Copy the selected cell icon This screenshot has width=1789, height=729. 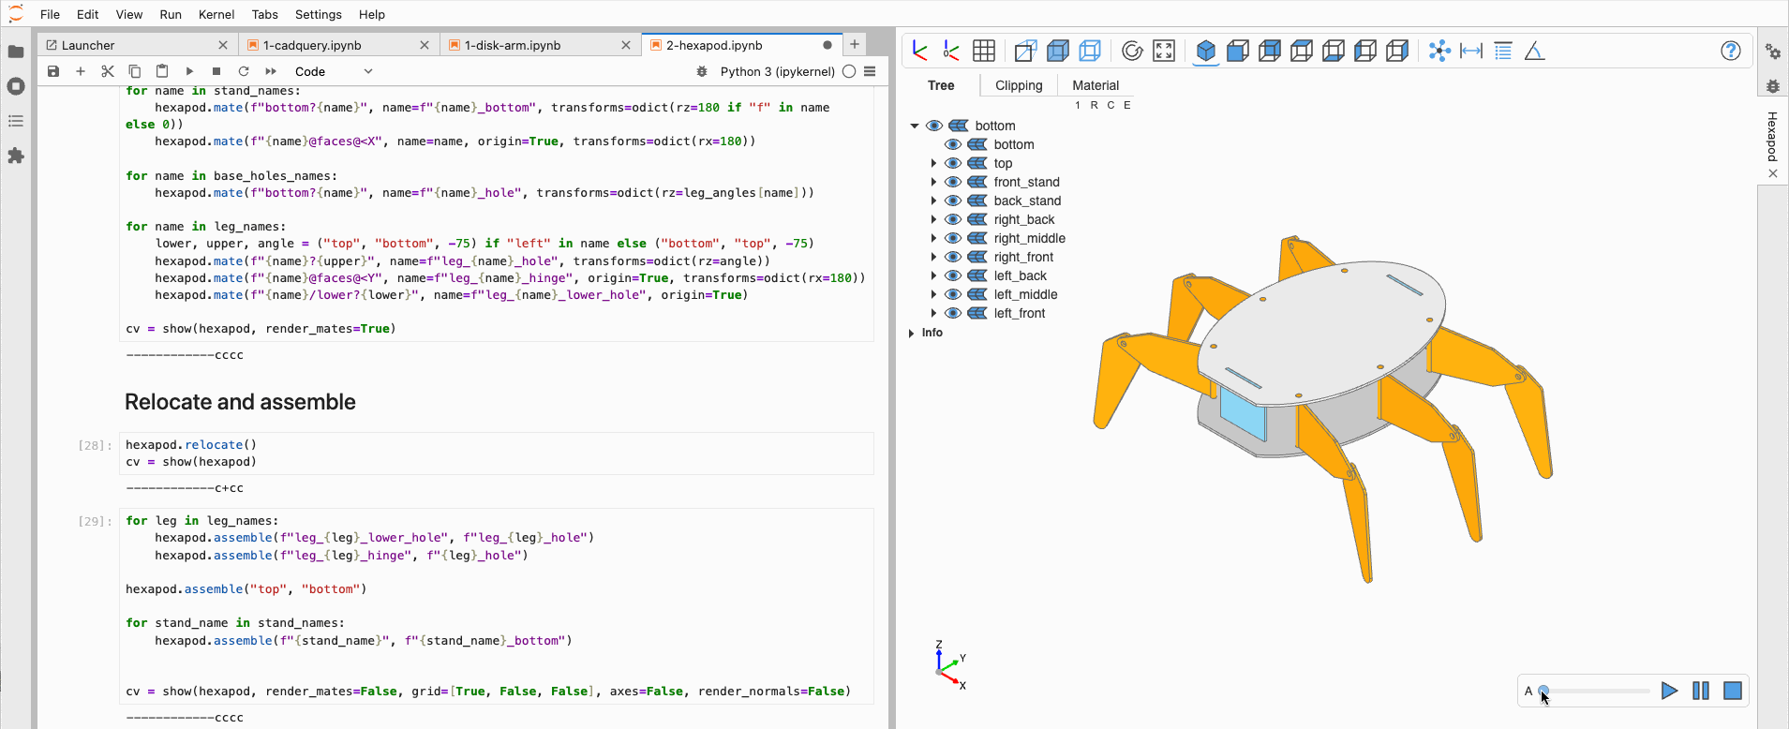[x=135, y=71]
